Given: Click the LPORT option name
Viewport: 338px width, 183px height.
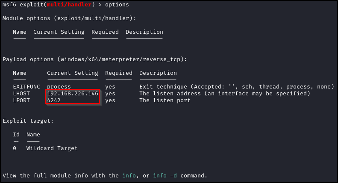Looking at the screenshot, I should [21, 100].
